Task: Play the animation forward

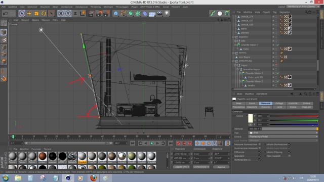Action: [x=152, y=143]
